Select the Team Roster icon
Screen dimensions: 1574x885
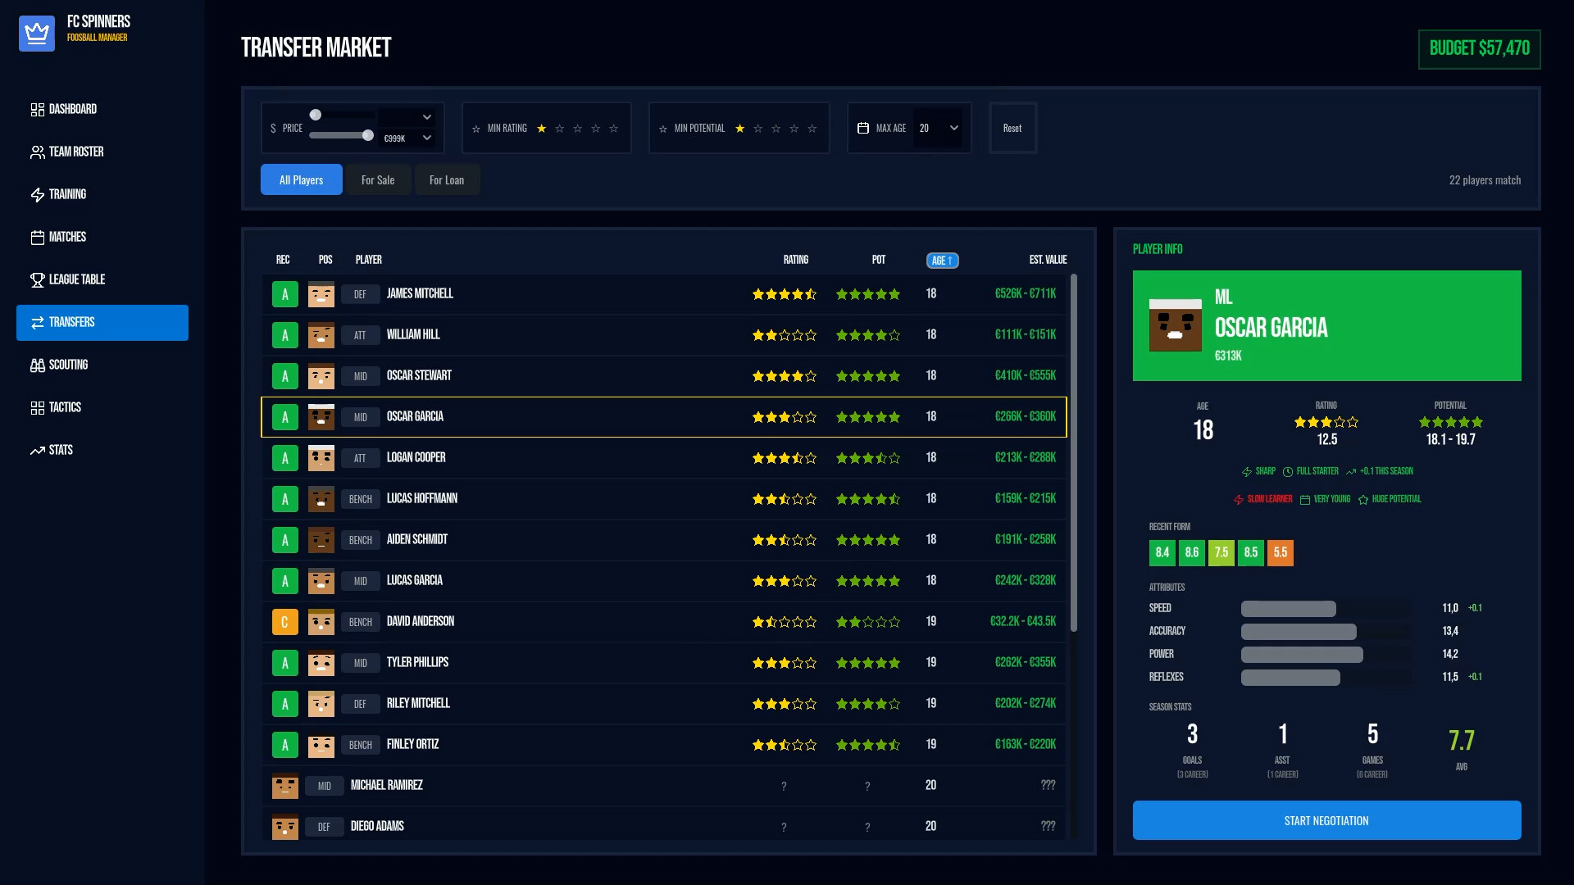click(x=38, y=152)
